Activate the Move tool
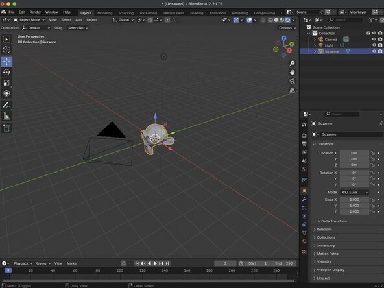The width and height of the screenshot is (384, 288). pyautogui.click(x=6, y=62)
